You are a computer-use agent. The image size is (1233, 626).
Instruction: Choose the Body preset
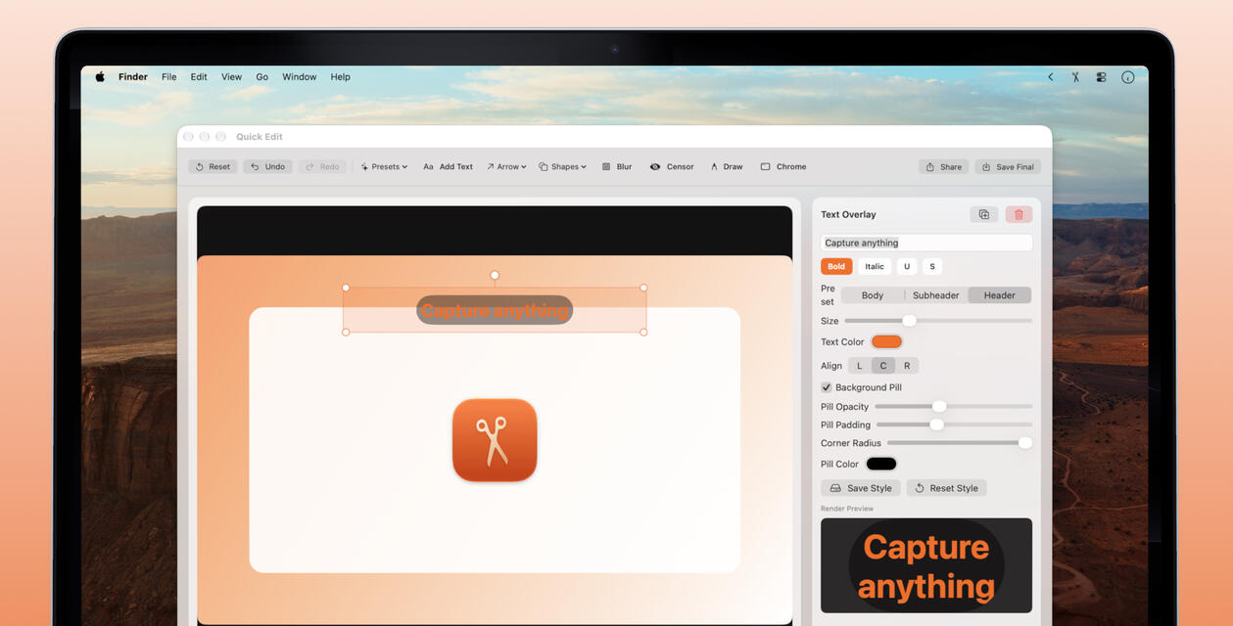pyautogui.click(x=873, y=295)
